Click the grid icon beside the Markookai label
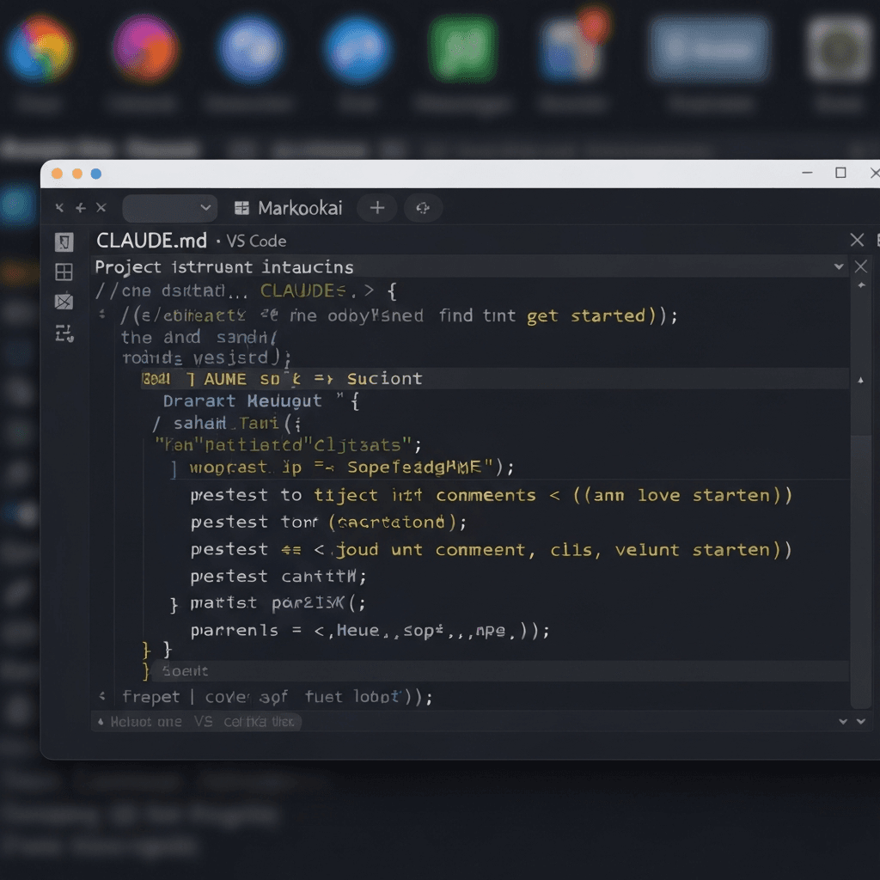 coord(241,208)
